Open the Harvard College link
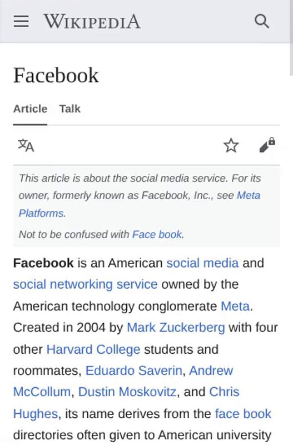The image size is (293, 445). point(93,349)
